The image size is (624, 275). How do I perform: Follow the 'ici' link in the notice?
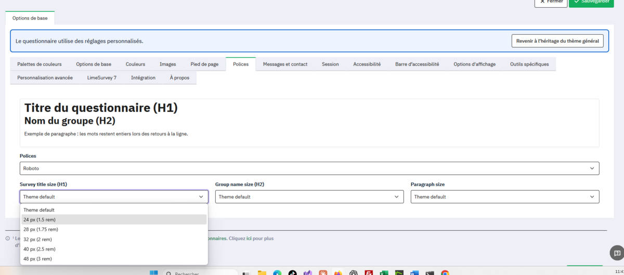249,239
